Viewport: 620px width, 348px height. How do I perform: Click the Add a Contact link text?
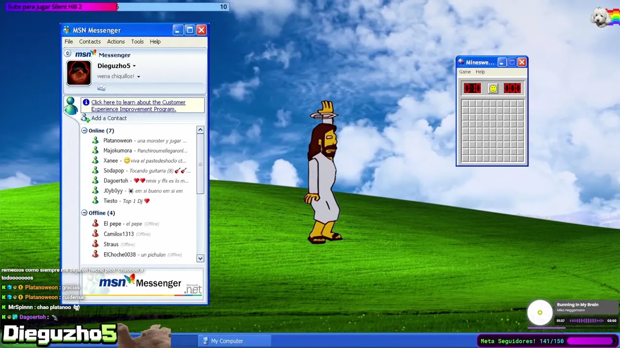[x=109, y=118]
